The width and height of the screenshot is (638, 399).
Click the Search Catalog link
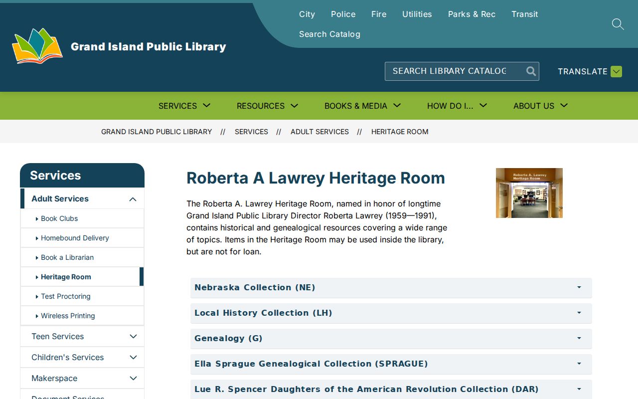pyautogui.click(x=329, y=34)
